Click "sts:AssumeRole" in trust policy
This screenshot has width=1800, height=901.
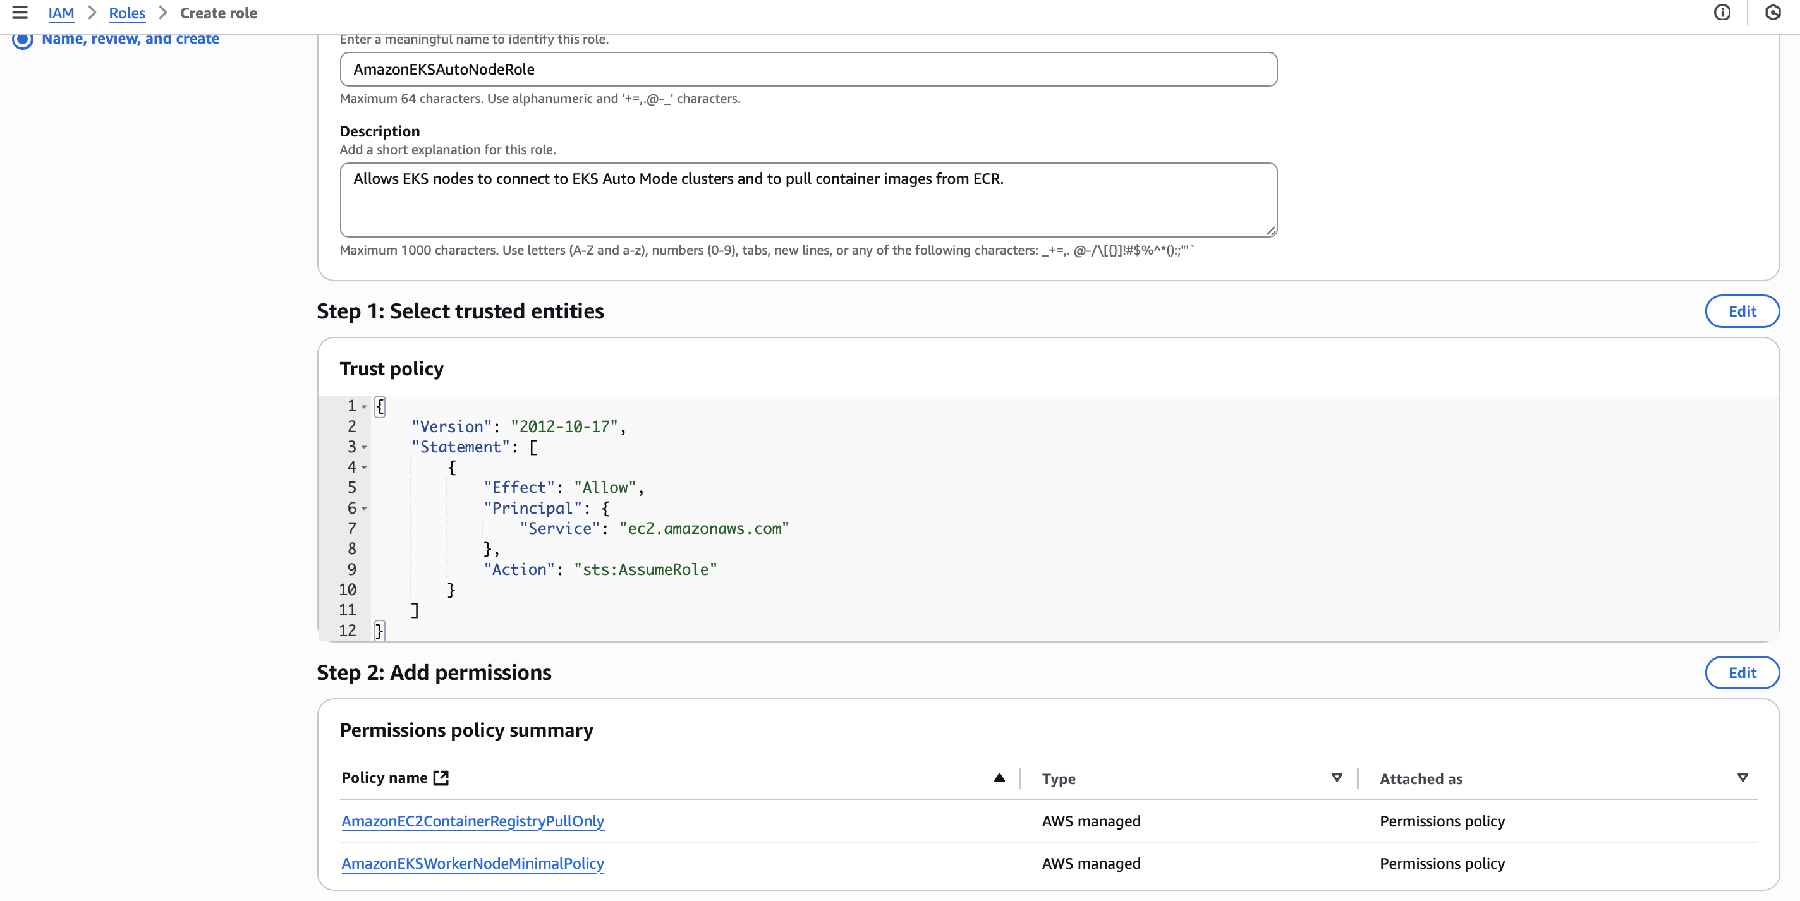tap(646, 570)
